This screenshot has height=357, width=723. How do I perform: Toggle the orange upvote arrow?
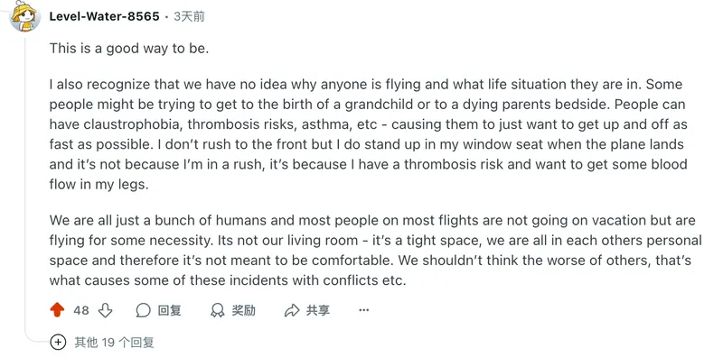pos(57,310)
